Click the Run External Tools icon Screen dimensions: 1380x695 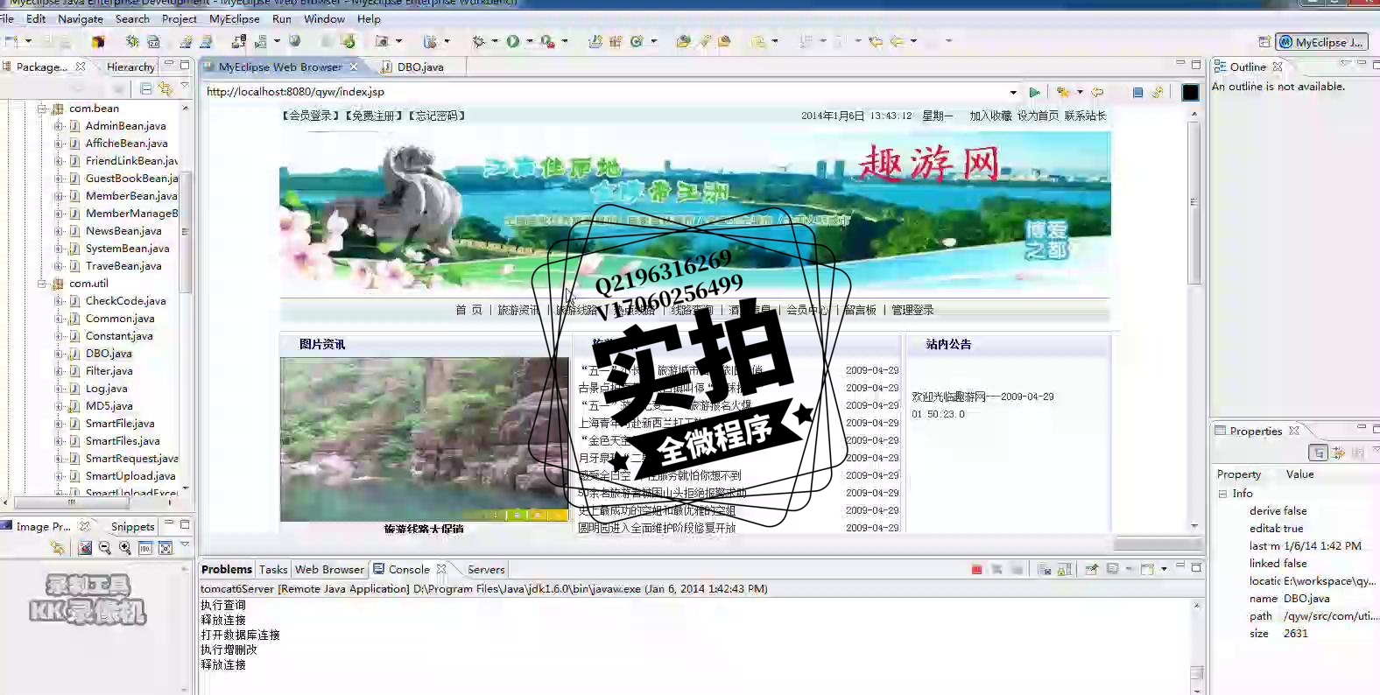click(547, 41)
